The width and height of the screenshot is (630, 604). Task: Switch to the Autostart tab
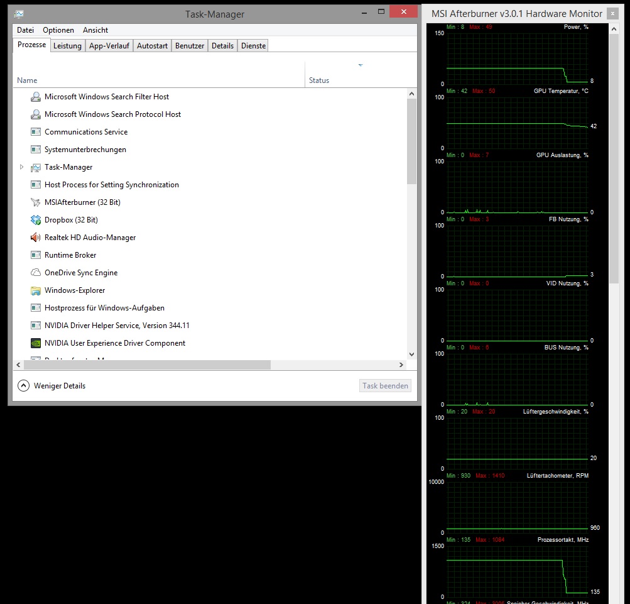pyautogui.click(x=152, y=46)
